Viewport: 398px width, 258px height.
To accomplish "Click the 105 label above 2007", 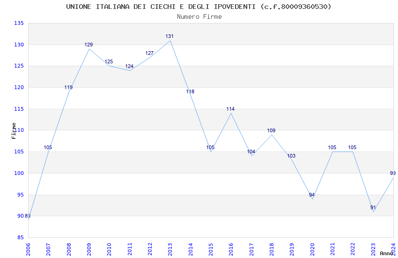I will [x=48, y=147].
